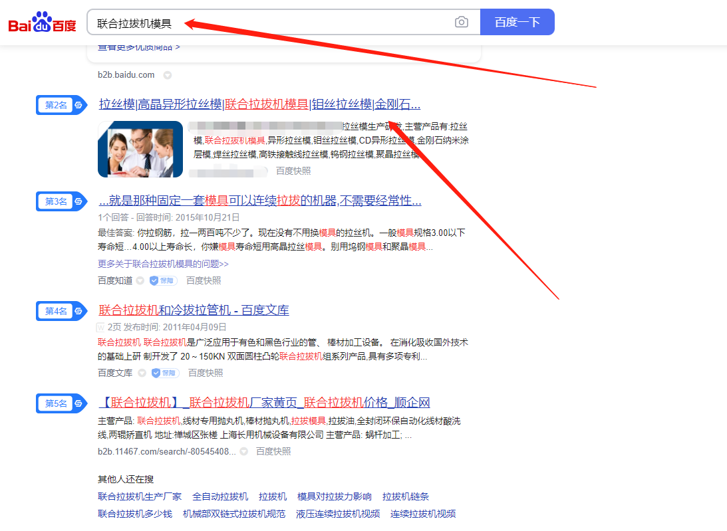Open camera image search in search box

point(461,23)
